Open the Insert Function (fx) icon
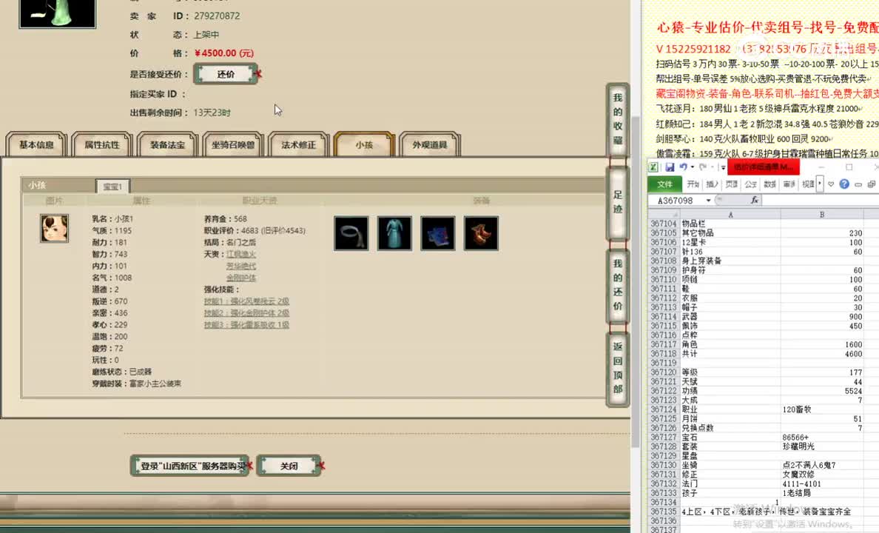The height and width of the screenshot is (533, 879). coord(755,200)
